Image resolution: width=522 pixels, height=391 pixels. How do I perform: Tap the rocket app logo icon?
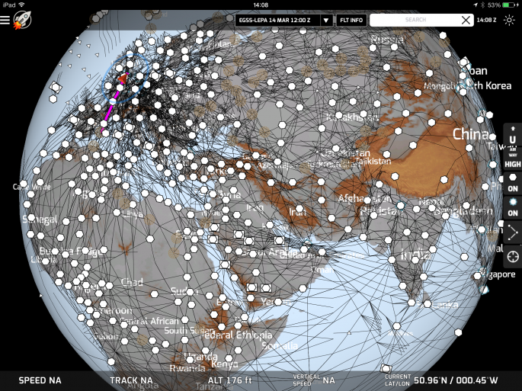[x=24, y=20]
